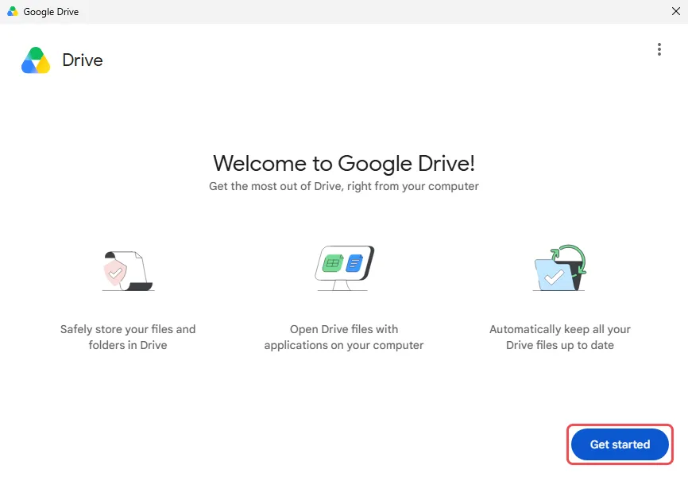This screenshot has height=477, width=688.
Task: Click the "Google Drive" title bar text
Action: (51, 12)
